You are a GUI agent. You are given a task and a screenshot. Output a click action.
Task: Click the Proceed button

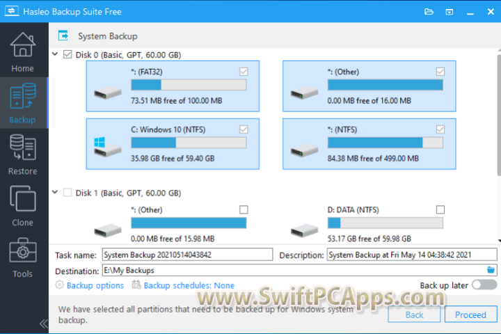coord(470,315)
